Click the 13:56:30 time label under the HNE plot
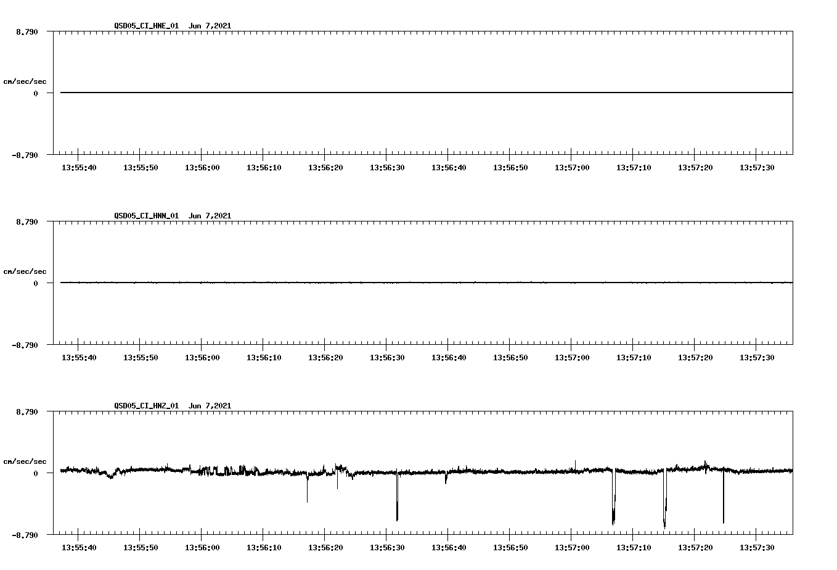The width and height of the screenshot is (837, 570). coord(387,168)
